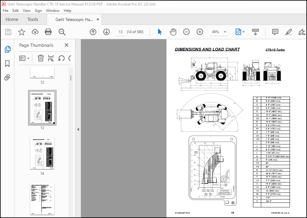The image size is (307, 218).
Task: Click the zoom value 49% field
Action: [x=215, y=32]
